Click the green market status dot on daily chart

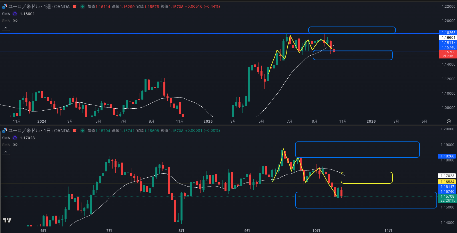pyautogui.click(x=83, y=131)
